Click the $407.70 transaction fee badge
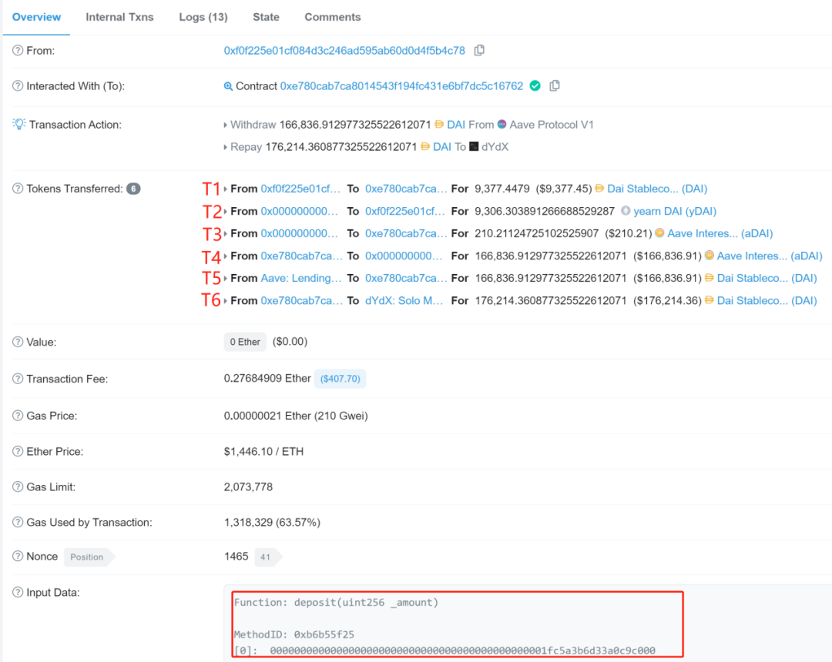 341,379
